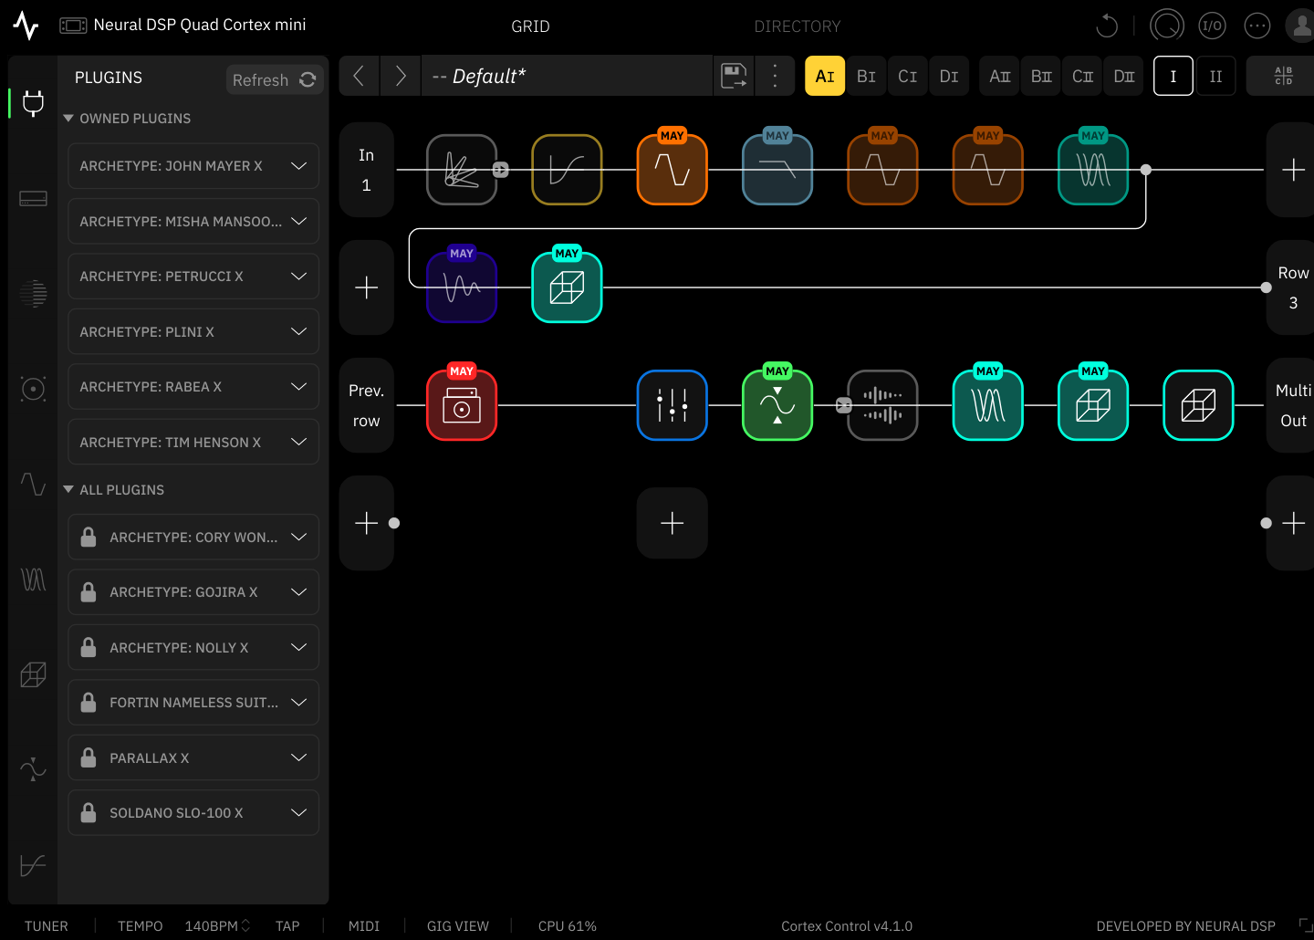
Task: Collapse the Owned Plugins section
Action: tap(68, 119)
